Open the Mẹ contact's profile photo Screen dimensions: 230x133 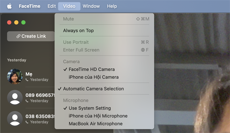pyautogui.click(x=15, y=76)
